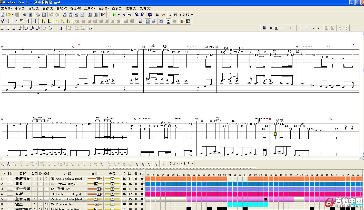
Task: Switch to track page 6
Action: point(185,164)
